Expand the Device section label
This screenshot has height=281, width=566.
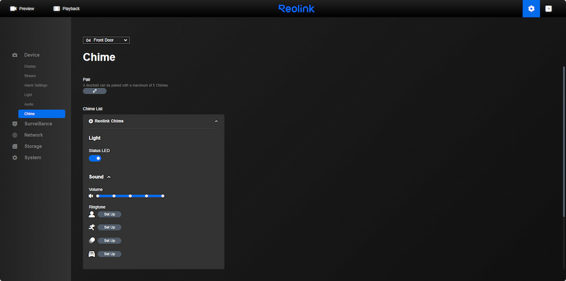[x=32, y=55]
